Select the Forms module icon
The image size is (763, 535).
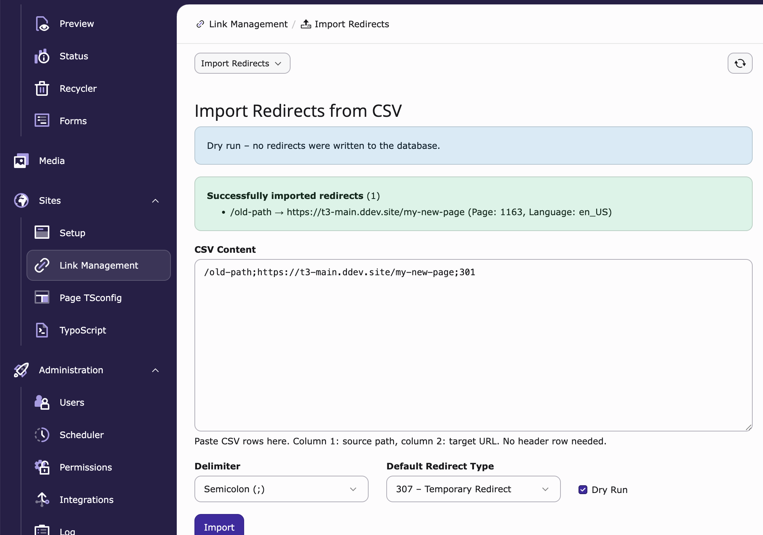coord(42,121)
